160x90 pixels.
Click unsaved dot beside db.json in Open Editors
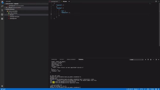click(x=6, y=7)
